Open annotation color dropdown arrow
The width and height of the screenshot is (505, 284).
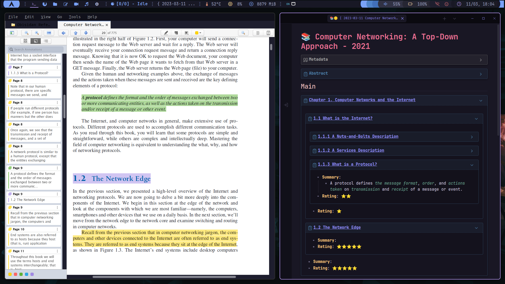coord(200,33)
